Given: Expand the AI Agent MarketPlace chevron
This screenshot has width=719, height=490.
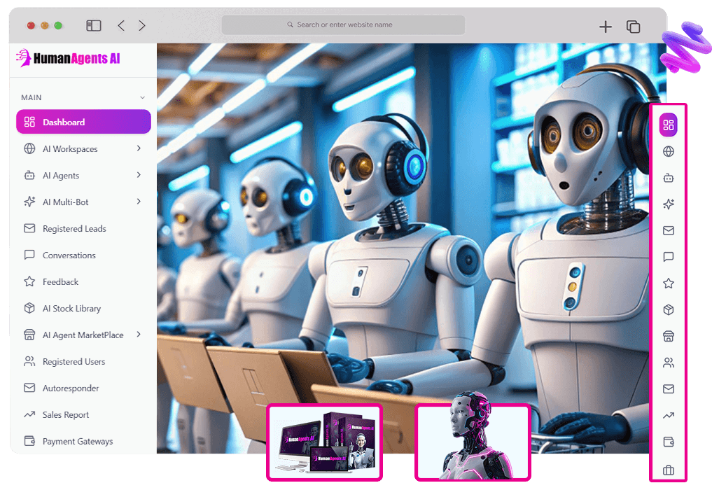Looking at the screenshot, I should coord(139,335).
